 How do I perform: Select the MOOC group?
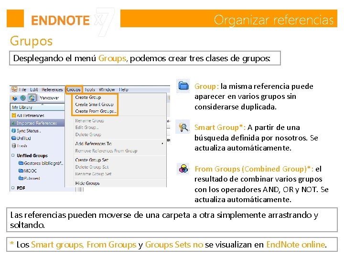28,171
